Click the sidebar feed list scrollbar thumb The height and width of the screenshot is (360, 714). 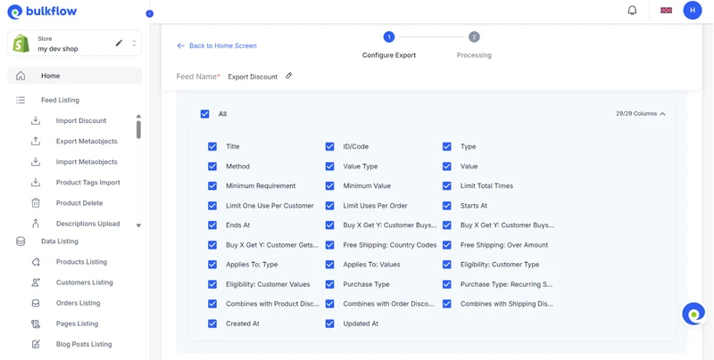click(138, 129)
